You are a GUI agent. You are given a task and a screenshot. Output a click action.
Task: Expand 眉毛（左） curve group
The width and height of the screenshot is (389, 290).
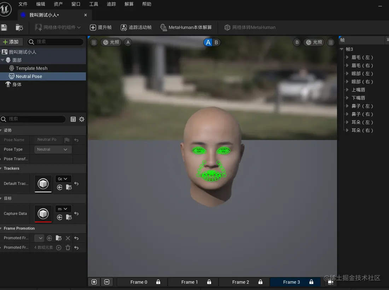pos(347,58)
